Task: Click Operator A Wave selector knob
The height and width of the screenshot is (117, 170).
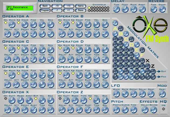Action: pyautogui.click(x=12, y=24)
